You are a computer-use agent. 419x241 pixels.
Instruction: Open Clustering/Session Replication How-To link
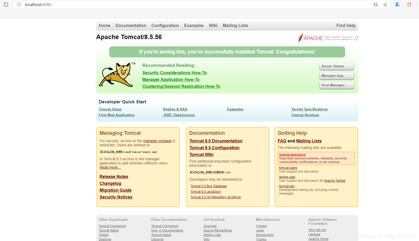tap(181, 86)
